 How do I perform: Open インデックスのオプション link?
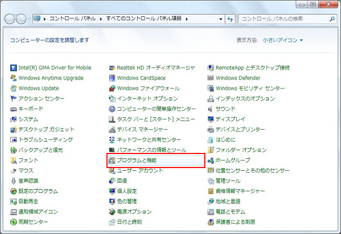pyautogui.click(x=245, y=99)
